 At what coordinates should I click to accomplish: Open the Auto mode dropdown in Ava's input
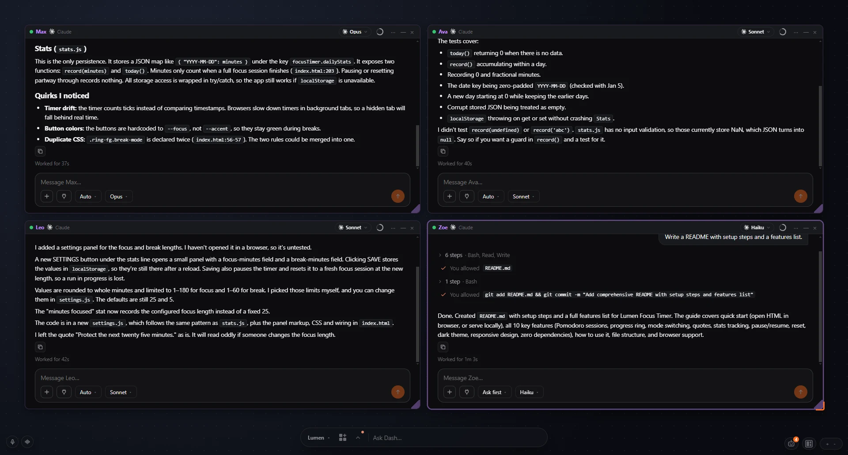(x=491, y=197)
